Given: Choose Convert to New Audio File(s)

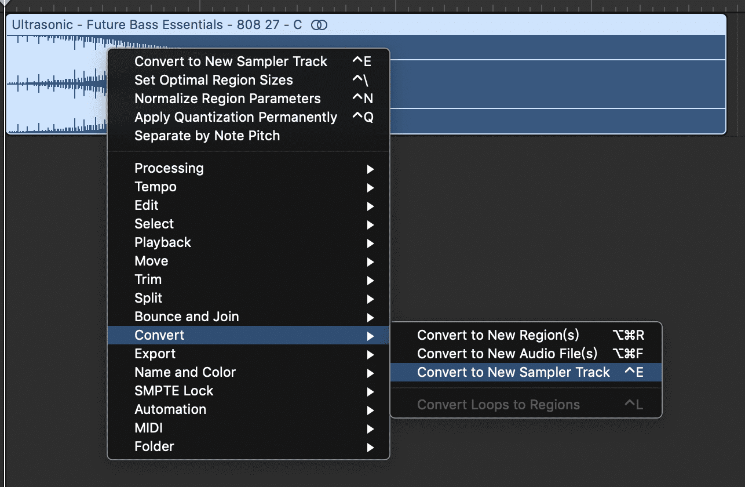Looking at the screenshot, I should click(507, 354).
